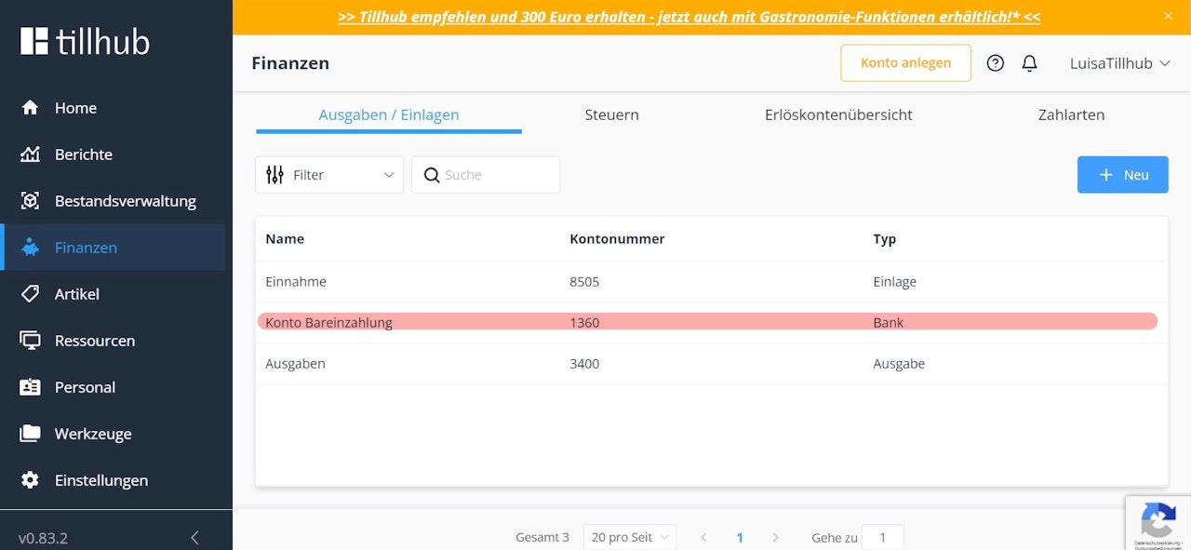Click the 'Konto anlegen' button
Image resolution: width=1191 pixels, height=550 pixels.
[905, 62]
